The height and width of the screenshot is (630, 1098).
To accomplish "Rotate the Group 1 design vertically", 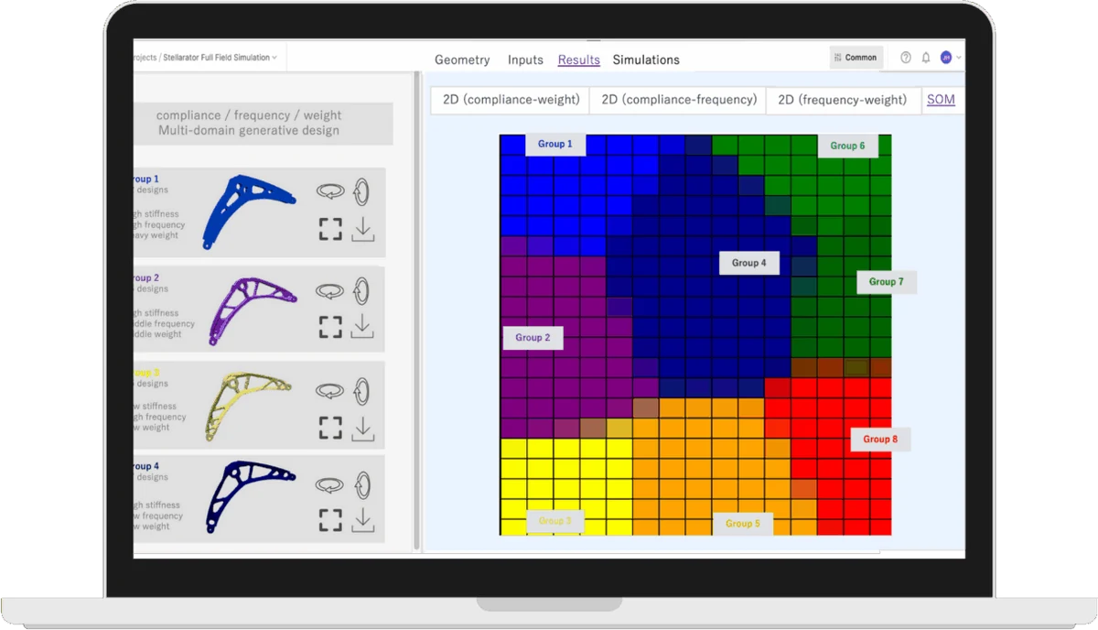I will click(x=363, y=190).
